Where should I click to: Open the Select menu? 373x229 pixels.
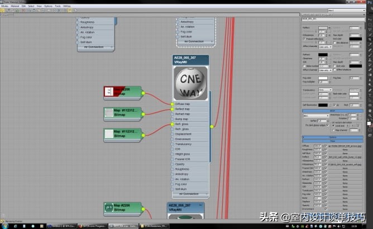[31, 6]
